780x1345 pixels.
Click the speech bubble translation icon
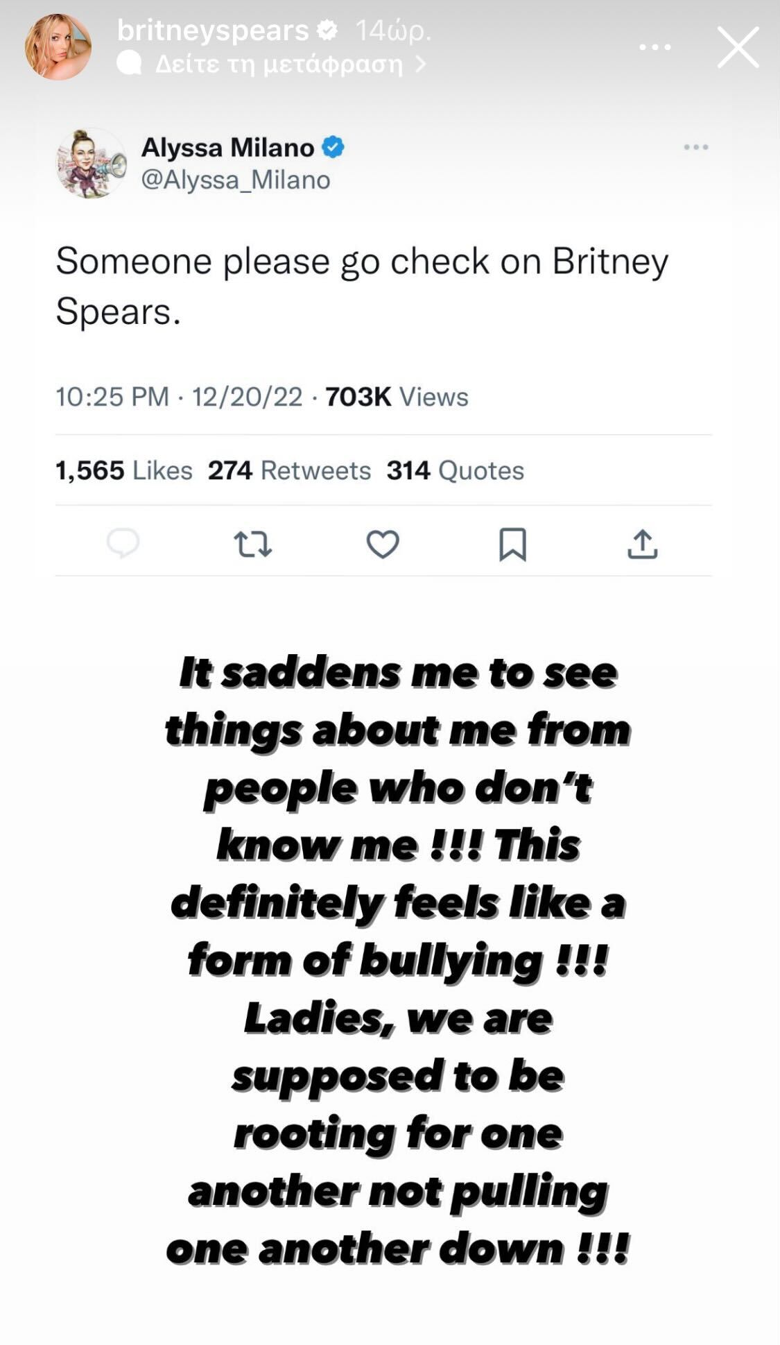129,64
